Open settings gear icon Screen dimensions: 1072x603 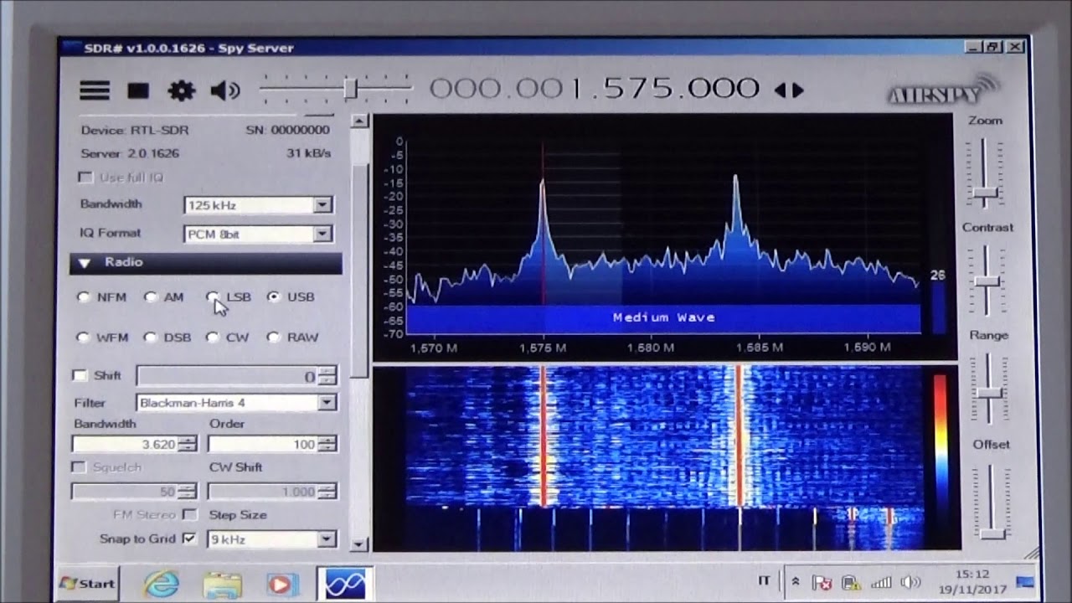(x=181, y=90)
